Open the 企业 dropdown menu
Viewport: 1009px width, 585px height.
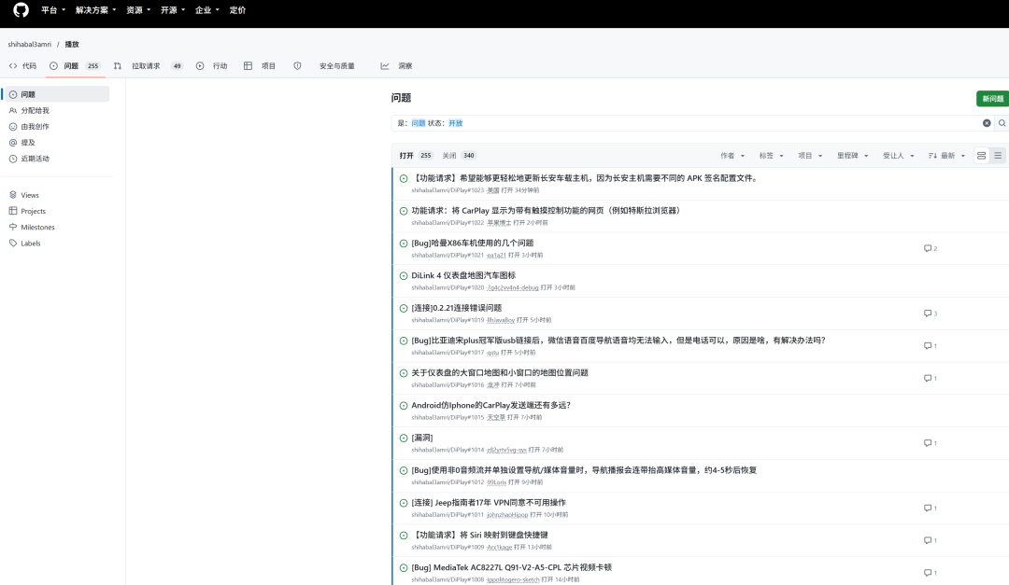click(x=207, y=10)
